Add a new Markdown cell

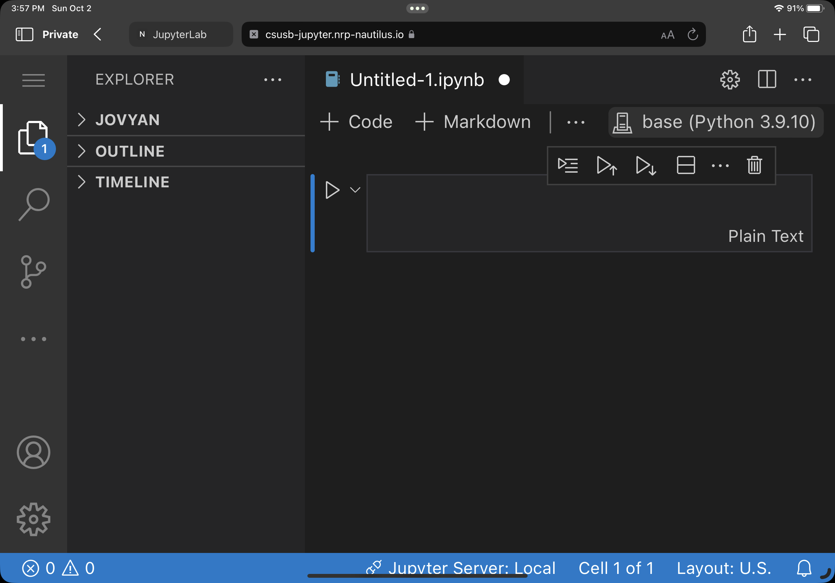473,121
